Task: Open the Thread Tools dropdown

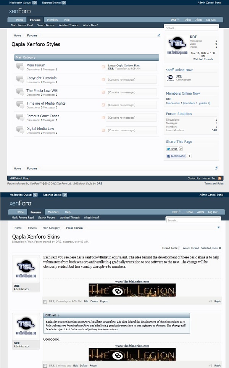Action: click(170, 248)
